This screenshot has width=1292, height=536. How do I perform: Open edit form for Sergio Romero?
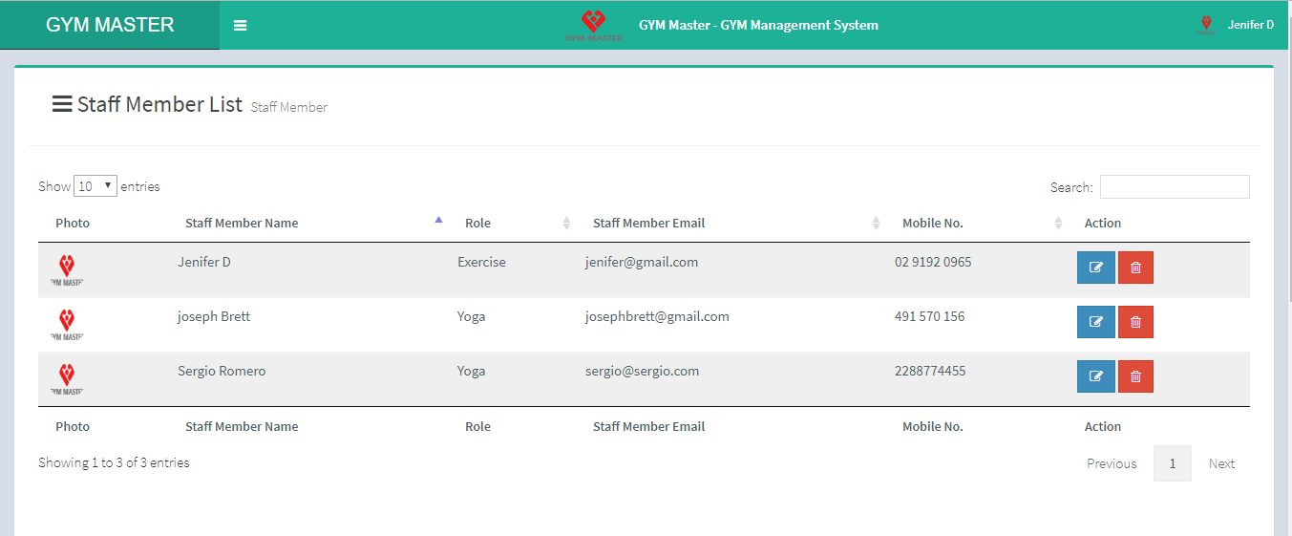[1095, 376]
